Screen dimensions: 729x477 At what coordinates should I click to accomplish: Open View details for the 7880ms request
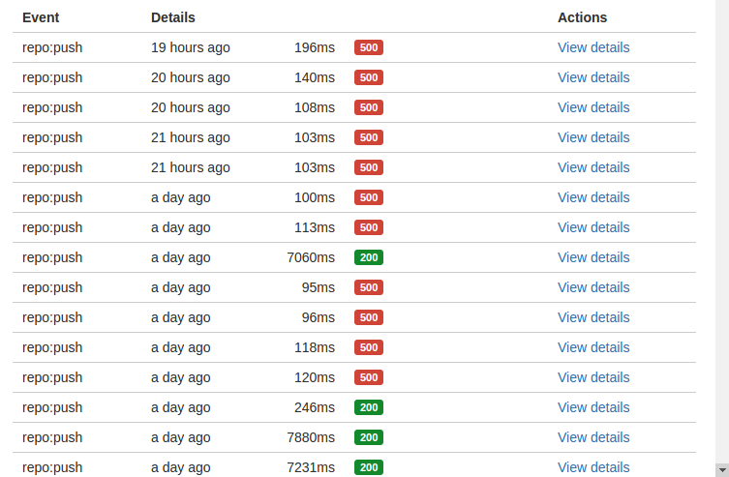pyautogui.click(x=593, y=437)
